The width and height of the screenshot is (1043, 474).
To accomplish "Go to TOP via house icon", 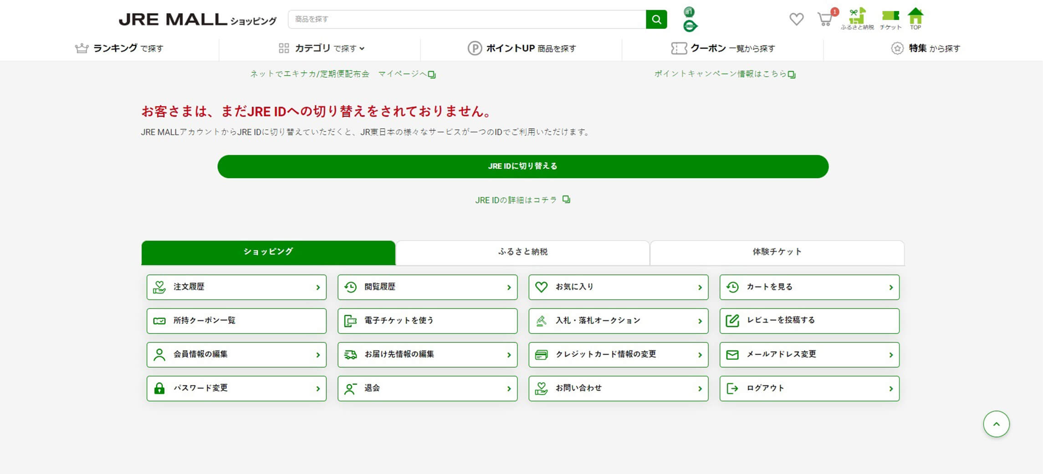I will (x=915, y=19).
